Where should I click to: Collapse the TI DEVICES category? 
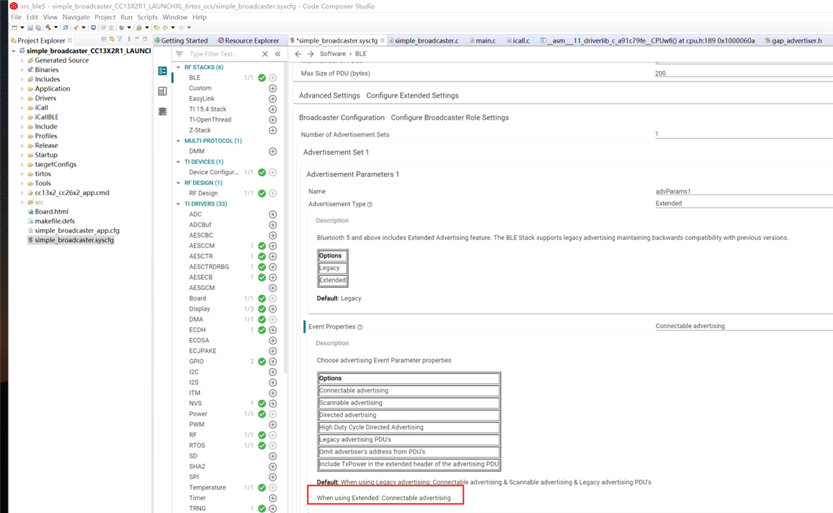179,162
